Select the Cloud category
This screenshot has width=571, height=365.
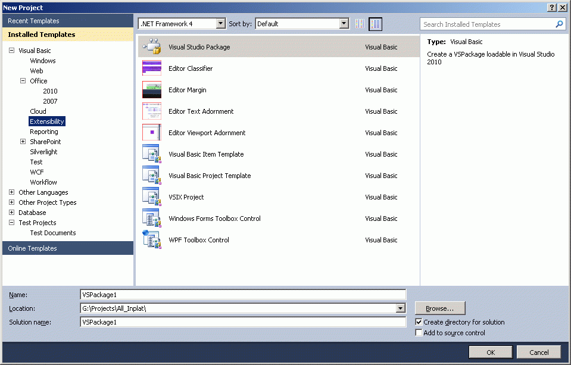(x=38, y=111)
